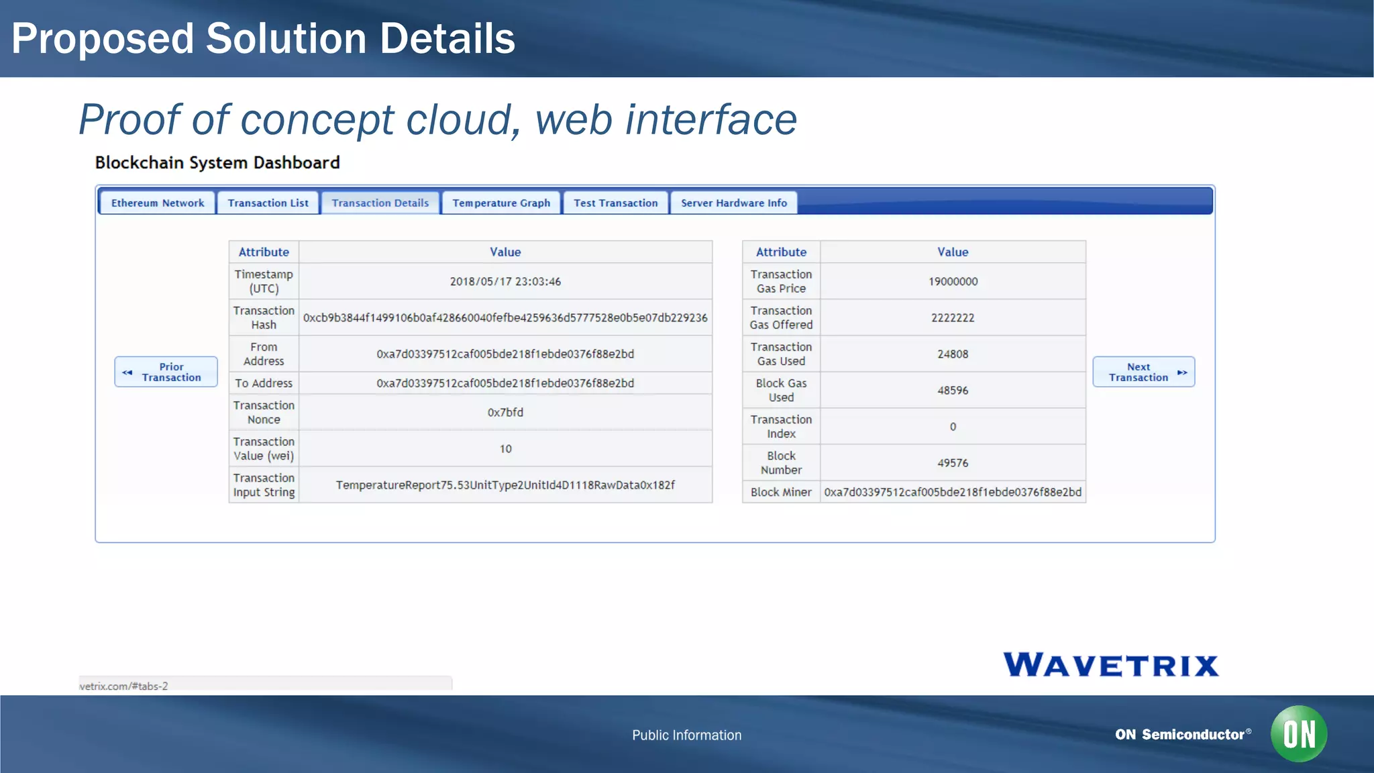Click the To Address value

pos(505,383)
